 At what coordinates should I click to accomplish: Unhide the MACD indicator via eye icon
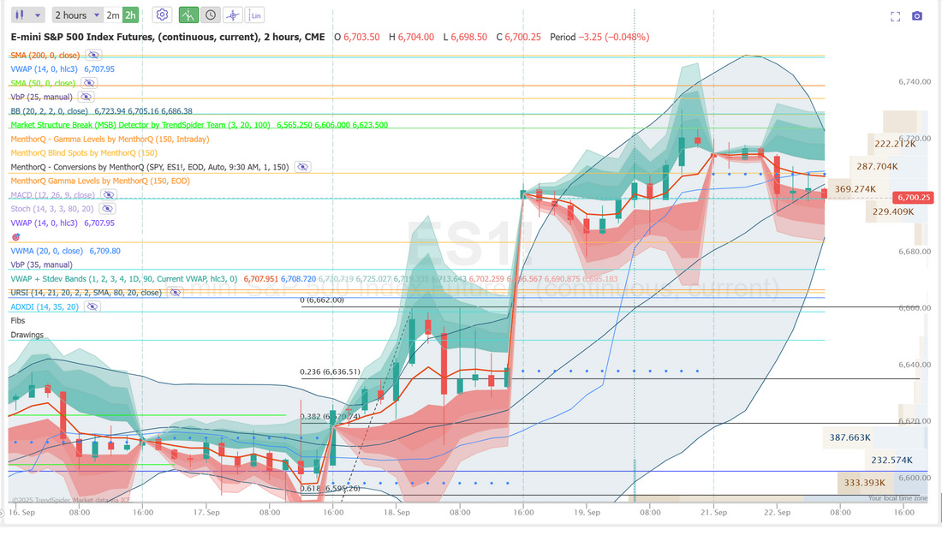108,194
